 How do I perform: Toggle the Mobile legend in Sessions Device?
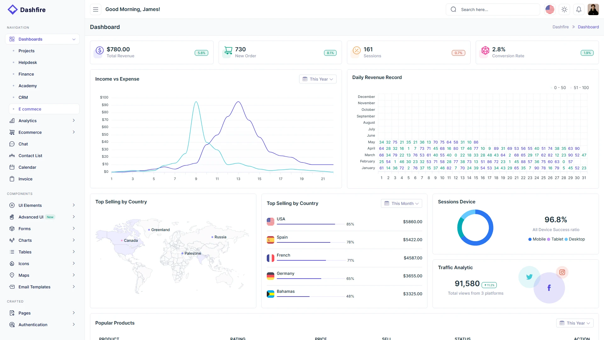click(x=537, y=239)
